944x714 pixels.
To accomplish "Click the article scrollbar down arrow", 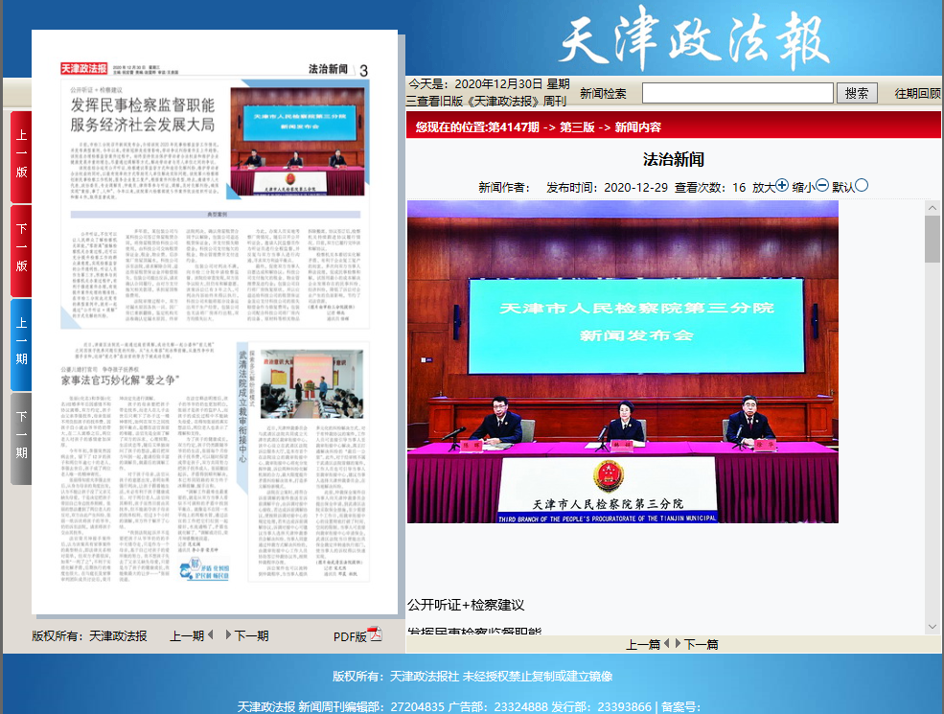I will click(x=932, y=626).
